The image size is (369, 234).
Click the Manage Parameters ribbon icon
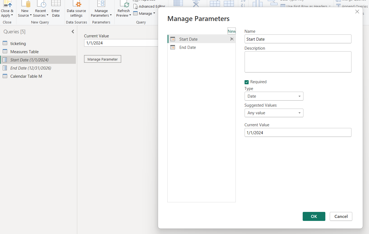tap(101, 4)
